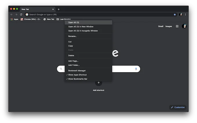Bookmark this tab with the star icon
Viewport: 197px width, 123px height.
[175, 15]
